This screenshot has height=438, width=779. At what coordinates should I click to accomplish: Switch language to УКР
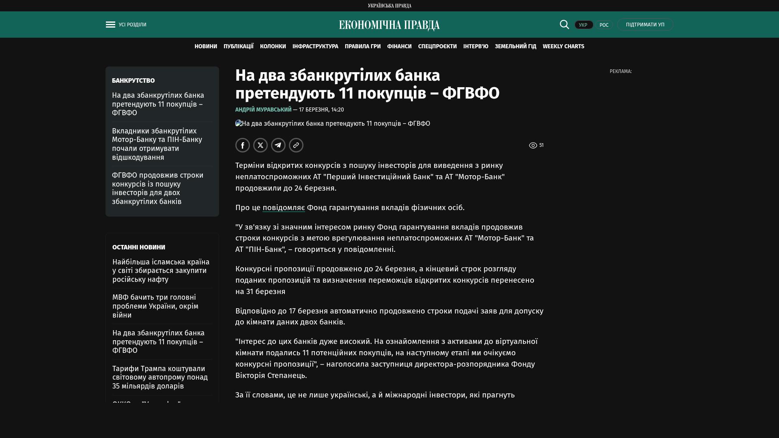click(583, 25)
